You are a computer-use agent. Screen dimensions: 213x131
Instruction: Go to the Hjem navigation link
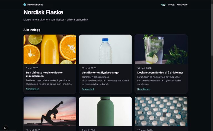163,5
